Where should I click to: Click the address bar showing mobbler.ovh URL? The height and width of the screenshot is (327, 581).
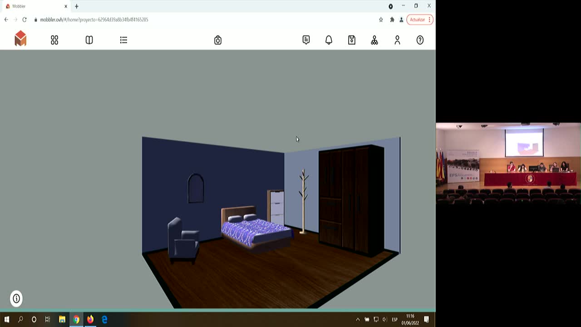click(182, 20)
